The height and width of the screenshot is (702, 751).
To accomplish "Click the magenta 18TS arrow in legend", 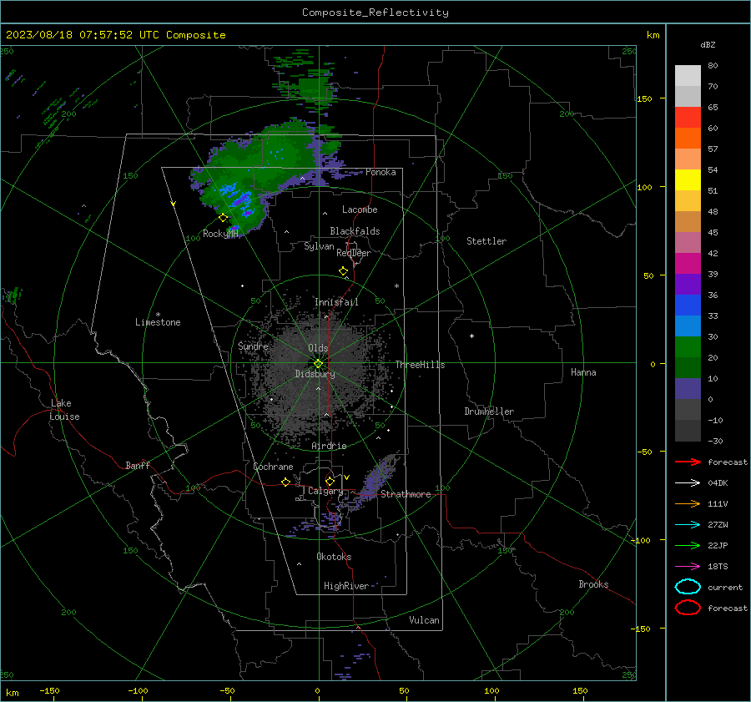I will [x=688, y=567].
